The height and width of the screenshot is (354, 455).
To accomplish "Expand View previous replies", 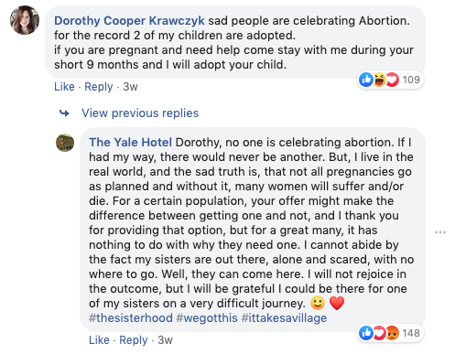I will pyautogui.click(x=140, y=113).
